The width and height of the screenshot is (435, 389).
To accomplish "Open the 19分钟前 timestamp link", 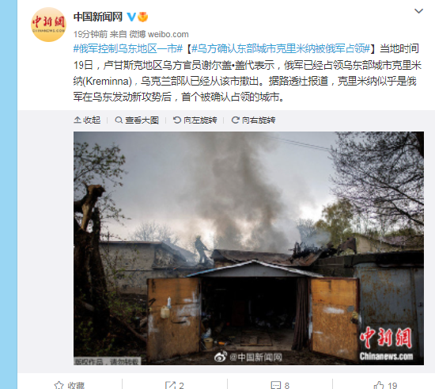I will pyautogui.click(x=90, y=34).
